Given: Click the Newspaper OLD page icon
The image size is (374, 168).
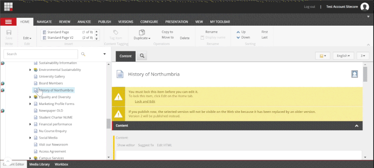Looking at the screenshot, I should click(x=36, y=111).
